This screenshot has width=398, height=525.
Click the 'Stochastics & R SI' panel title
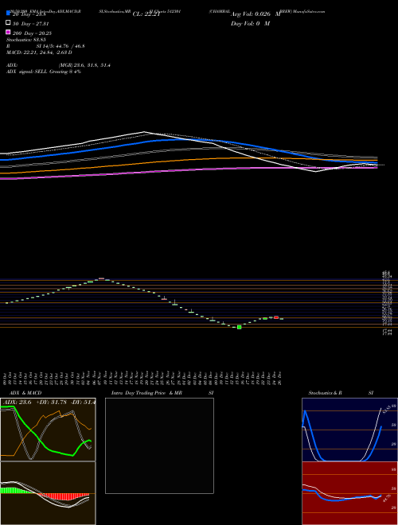click(x=341, y=393)
